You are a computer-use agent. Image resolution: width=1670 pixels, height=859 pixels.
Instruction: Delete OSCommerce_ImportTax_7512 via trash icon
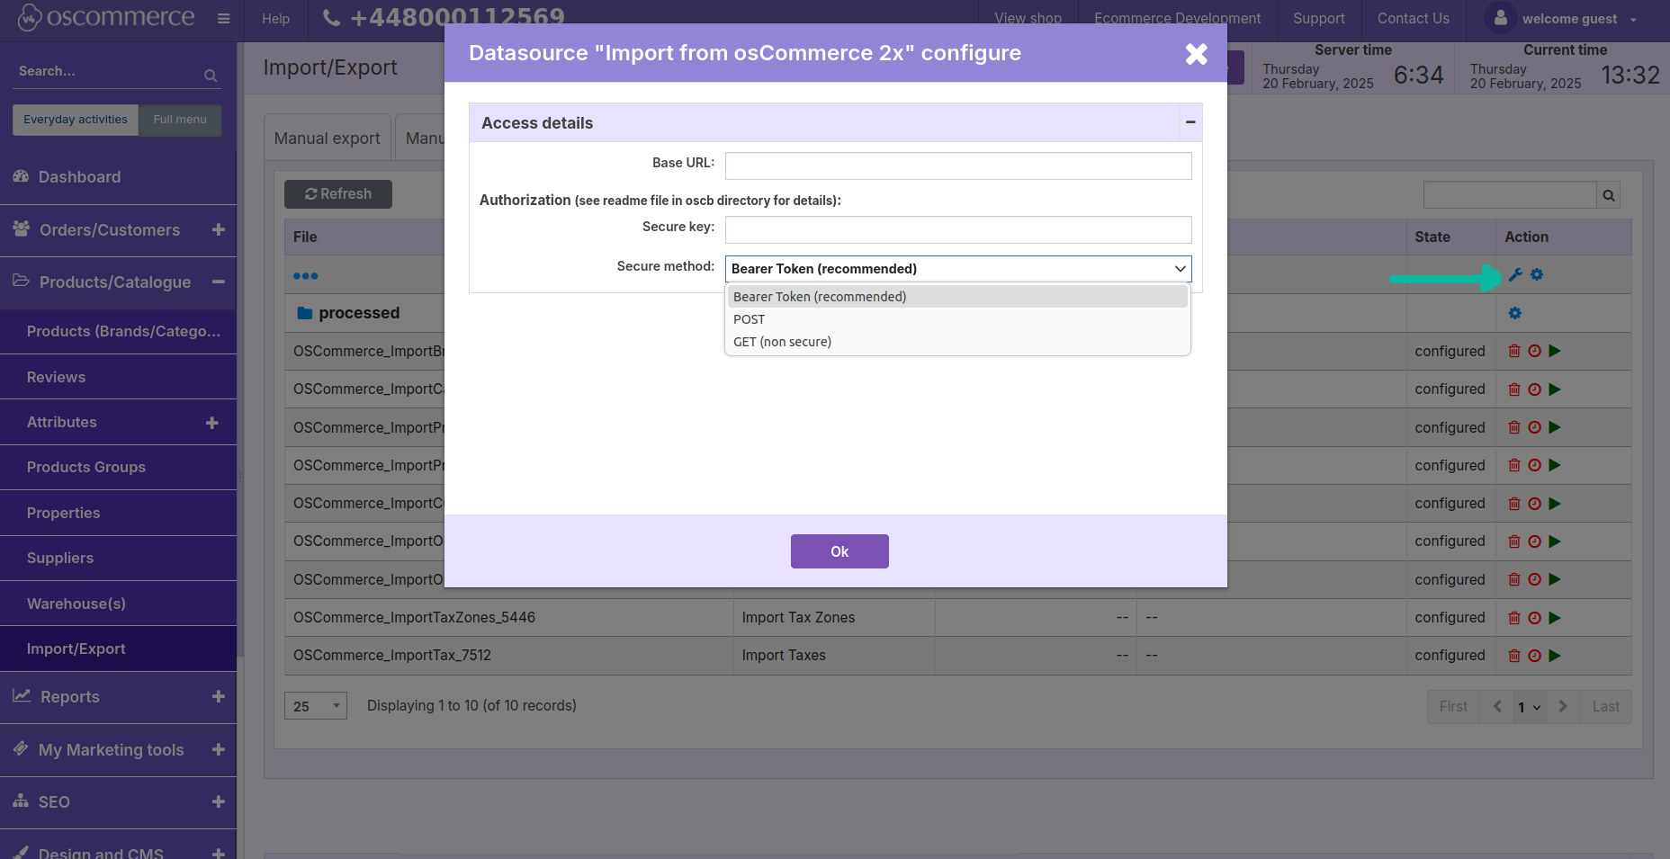[x=1514, y=656]
